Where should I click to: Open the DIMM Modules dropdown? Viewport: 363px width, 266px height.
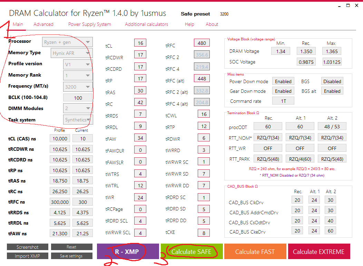click(x=78, y=108)
